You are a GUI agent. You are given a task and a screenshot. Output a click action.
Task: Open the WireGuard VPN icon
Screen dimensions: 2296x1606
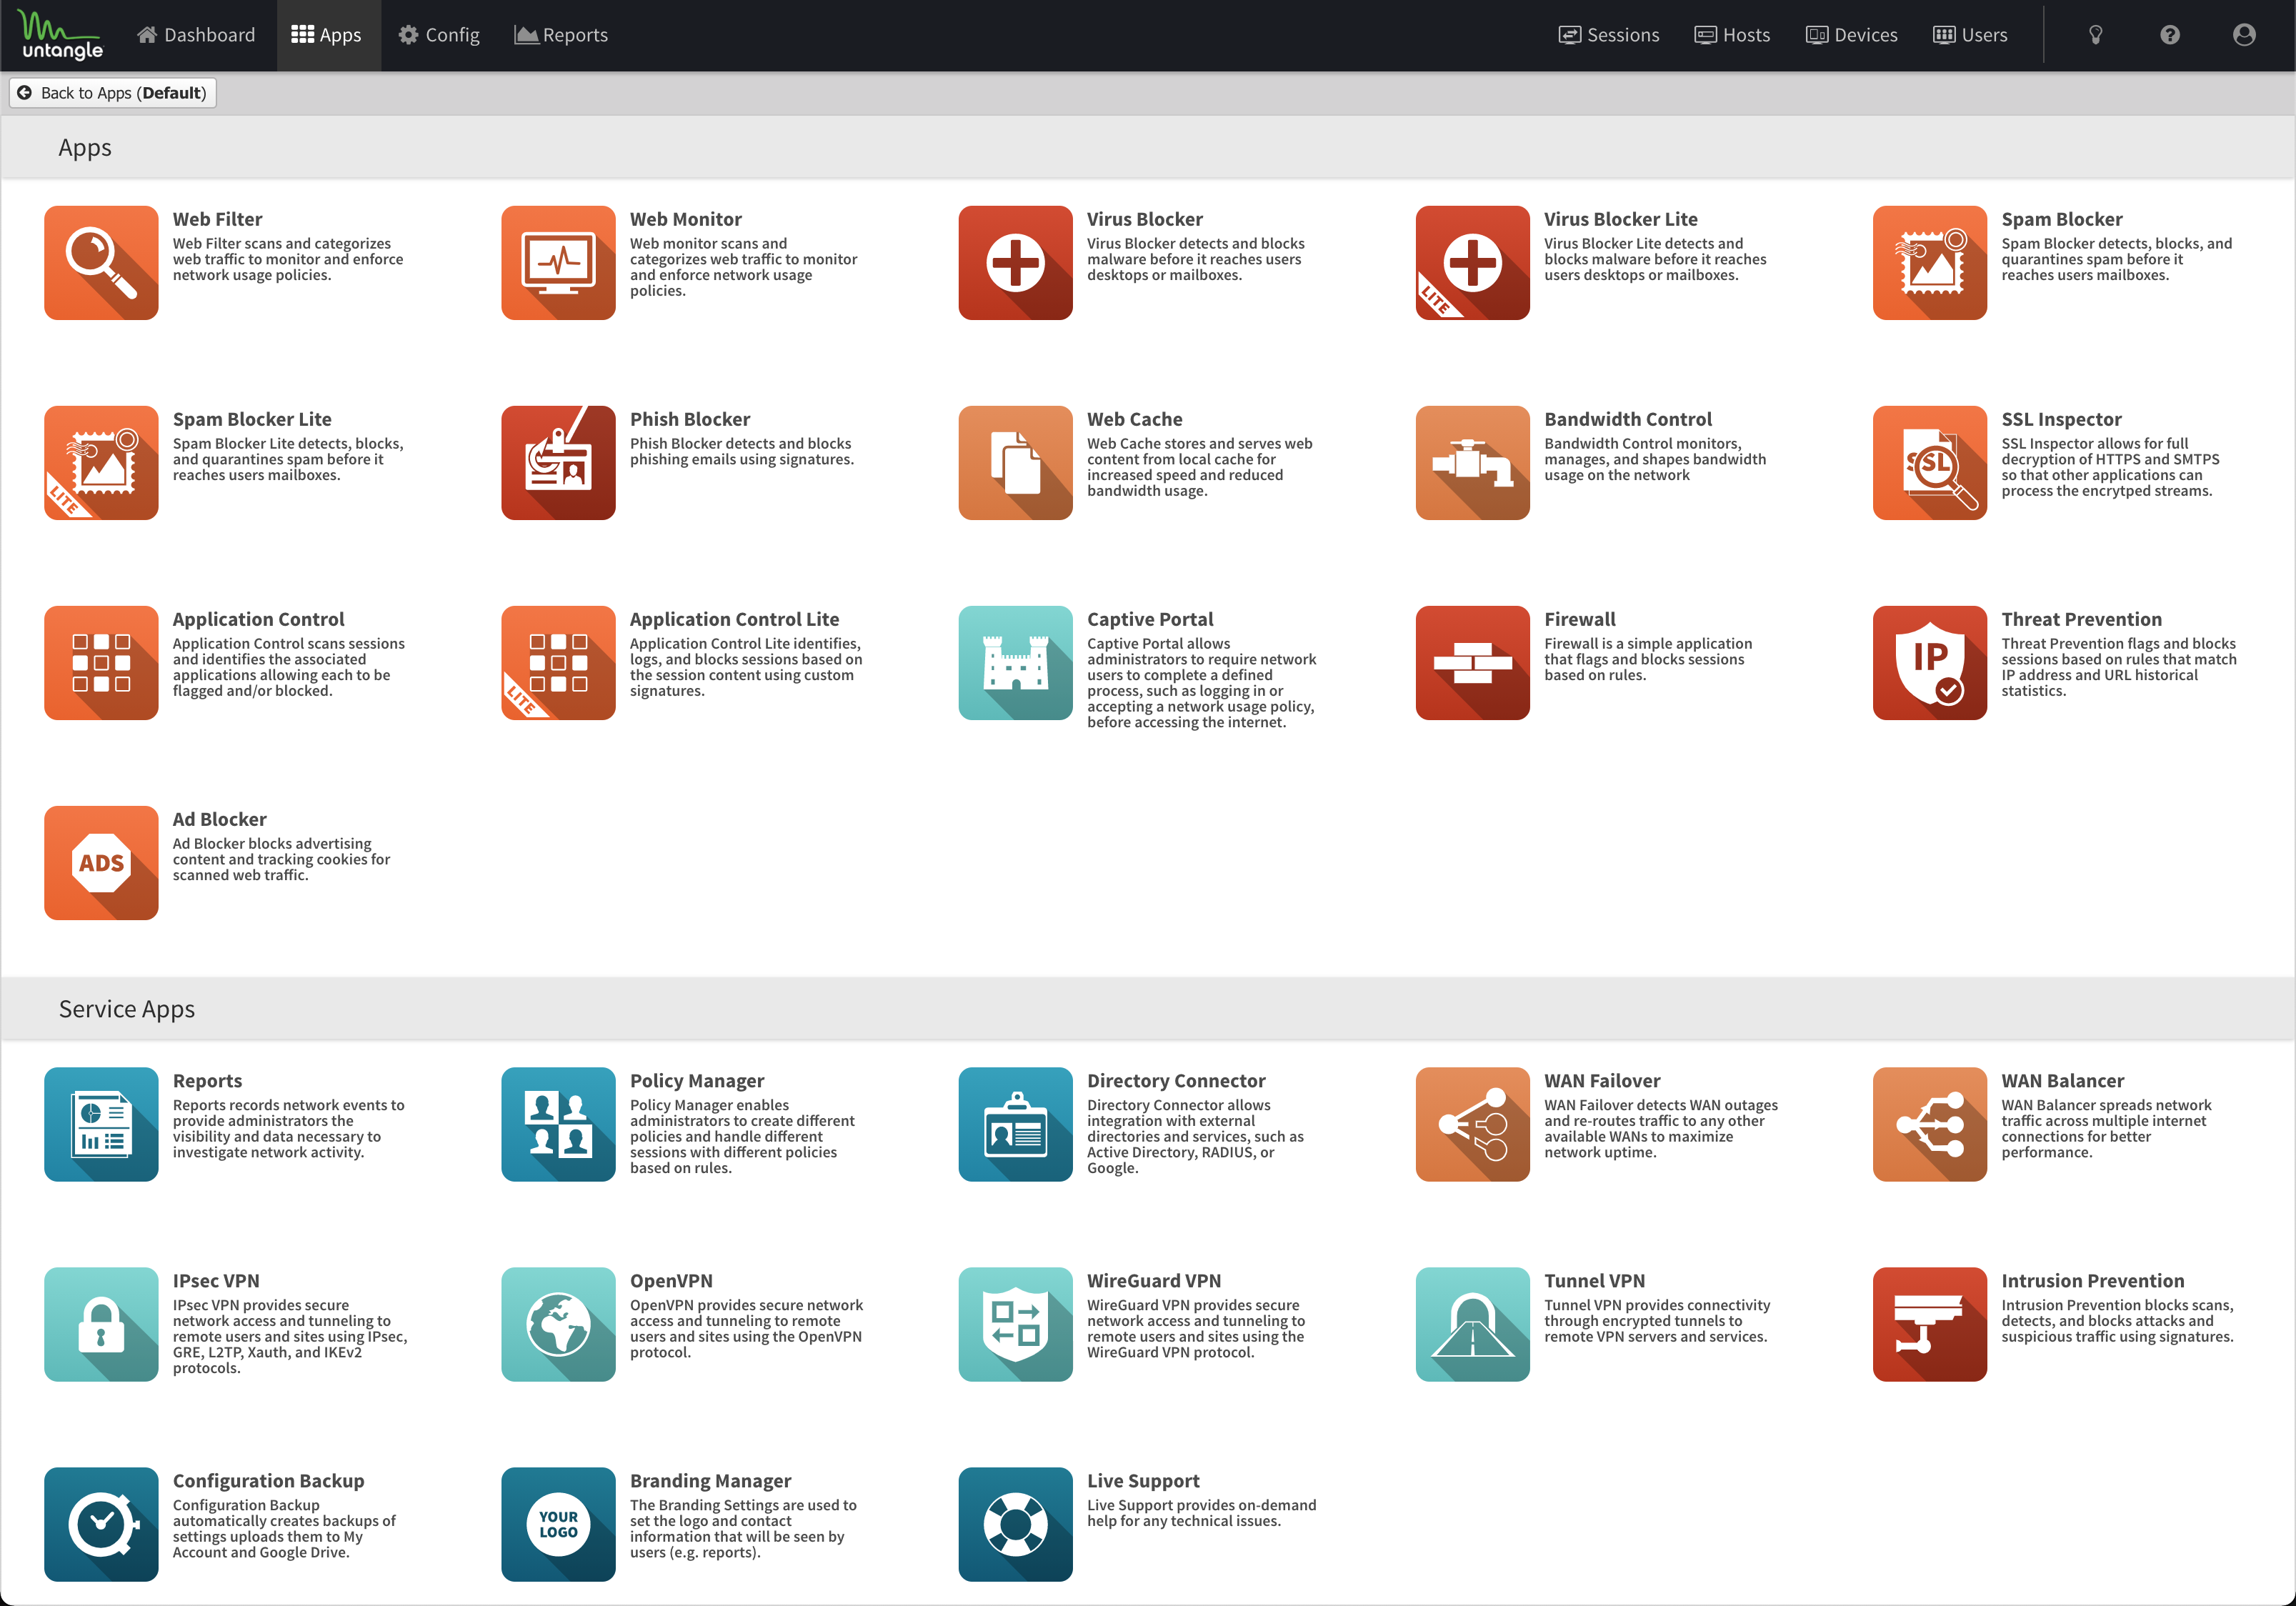1015,1324
